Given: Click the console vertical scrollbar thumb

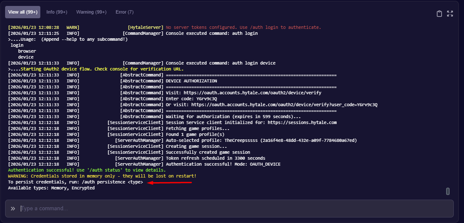Looking at the screenshot, I should [x=447, y=191].
